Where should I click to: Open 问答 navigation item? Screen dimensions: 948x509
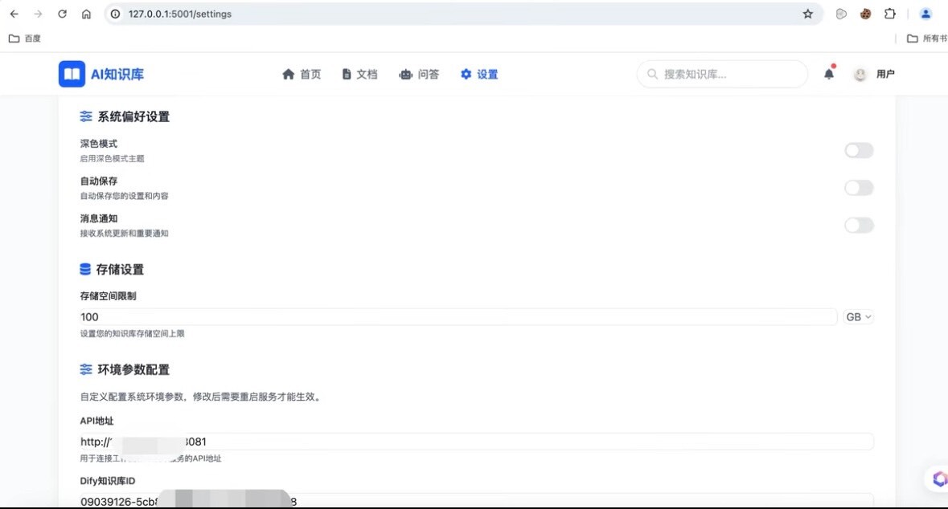pos(419,75)
